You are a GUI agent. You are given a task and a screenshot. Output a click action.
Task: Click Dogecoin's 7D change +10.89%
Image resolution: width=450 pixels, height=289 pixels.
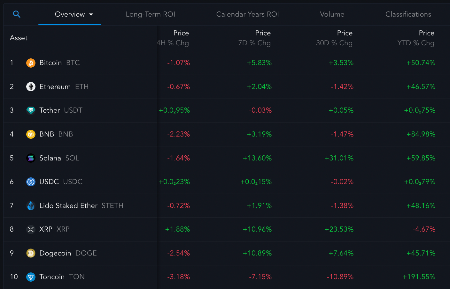[x=257, y=253]
